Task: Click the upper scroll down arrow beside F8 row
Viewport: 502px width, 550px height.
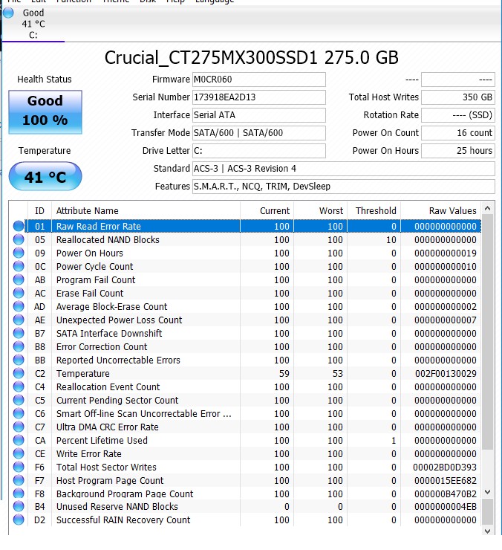Action: coord(487,492)
